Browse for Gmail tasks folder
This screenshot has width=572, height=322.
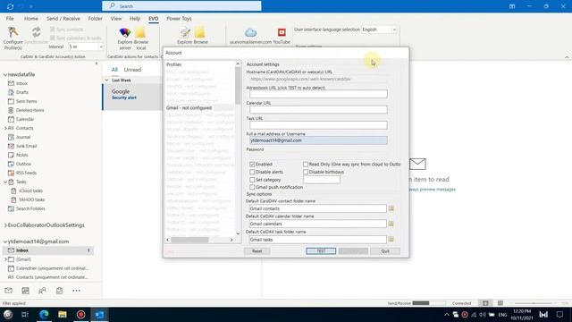point(391,239)
